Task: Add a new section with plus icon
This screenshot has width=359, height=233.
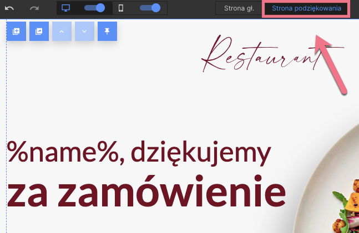Action: tap(16, 32)
